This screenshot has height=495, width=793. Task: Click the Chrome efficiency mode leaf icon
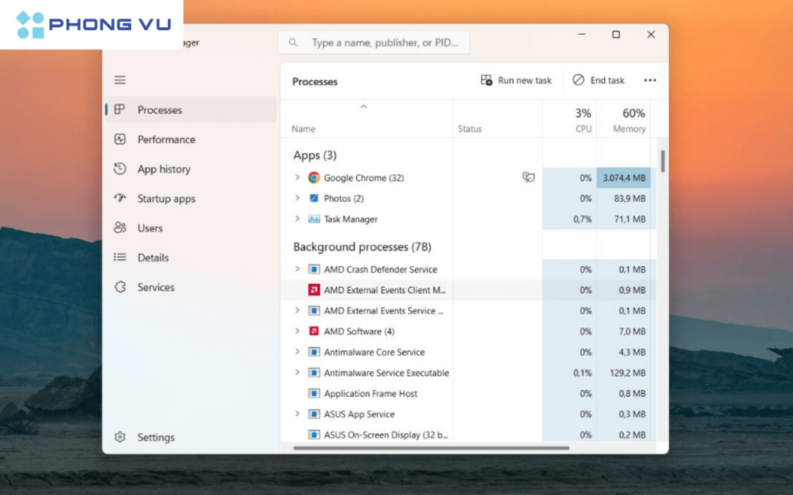tap(528, 178)
